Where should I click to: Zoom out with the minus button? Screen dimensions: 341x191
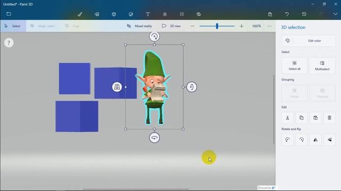tap(192, 26)
